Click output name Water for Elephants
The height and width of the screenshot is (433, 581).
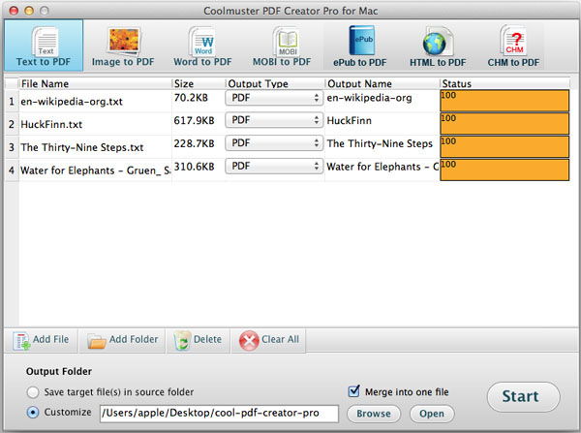382,167
